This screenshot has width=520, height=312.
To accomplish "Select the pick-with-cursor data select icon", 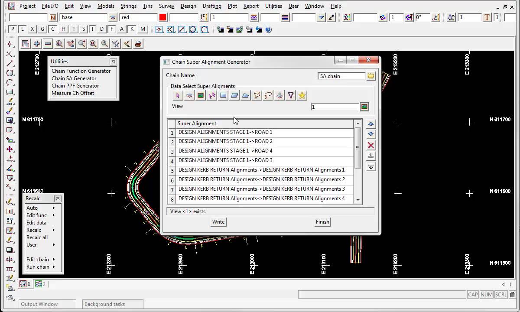I will click(x=178, y=95).
